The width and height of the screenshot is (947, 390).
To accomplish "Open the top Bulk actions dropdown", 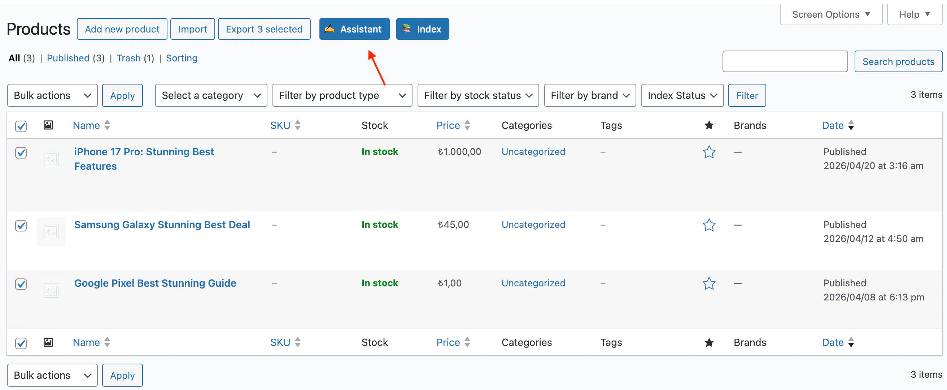I will 52,95.
